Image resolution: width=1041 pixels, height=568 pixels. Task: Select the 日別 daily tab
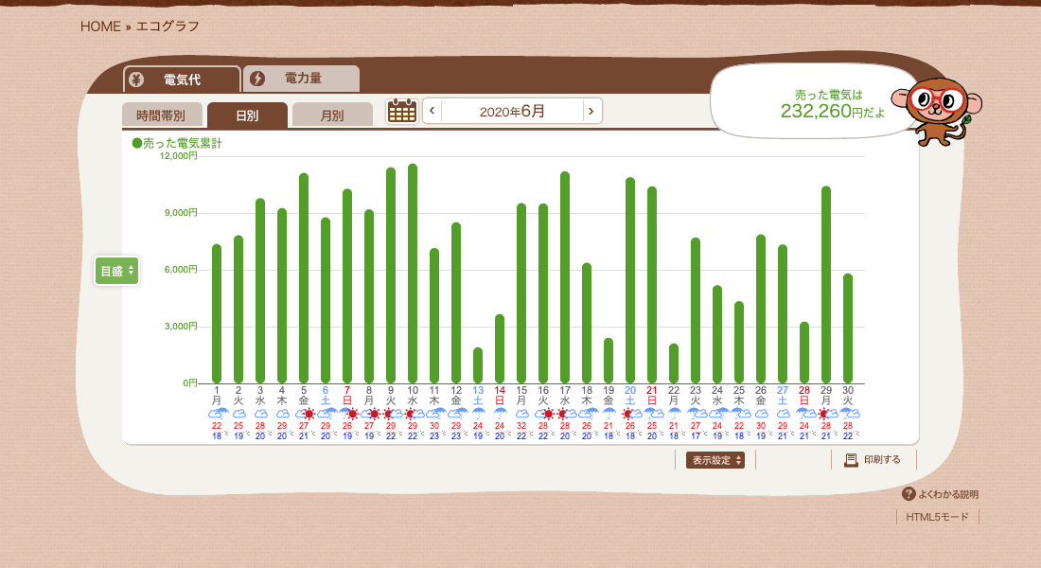(x=247, y=115)
